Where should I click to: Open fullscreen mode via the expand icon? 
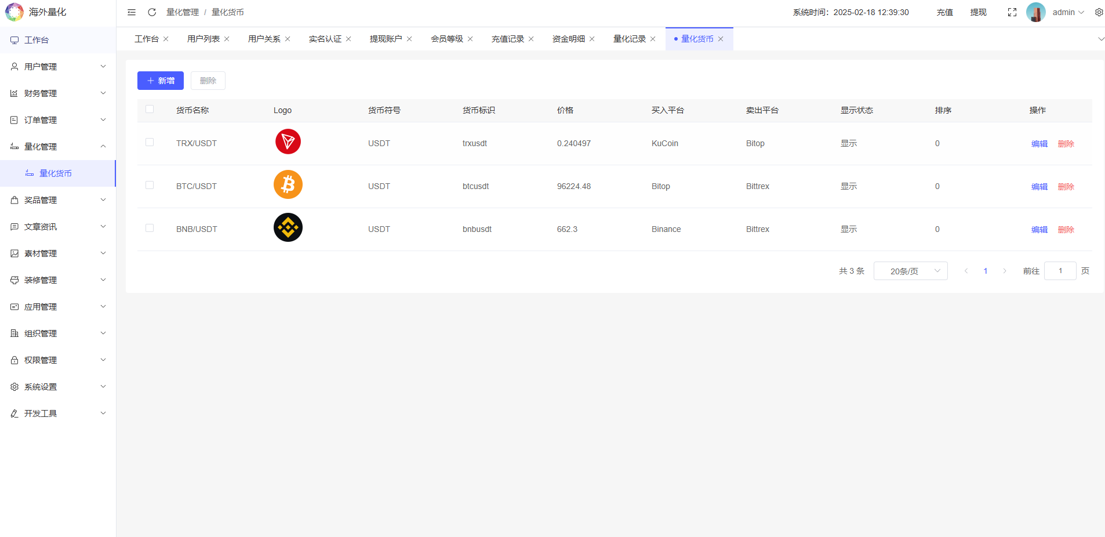tap(1012, 12)
